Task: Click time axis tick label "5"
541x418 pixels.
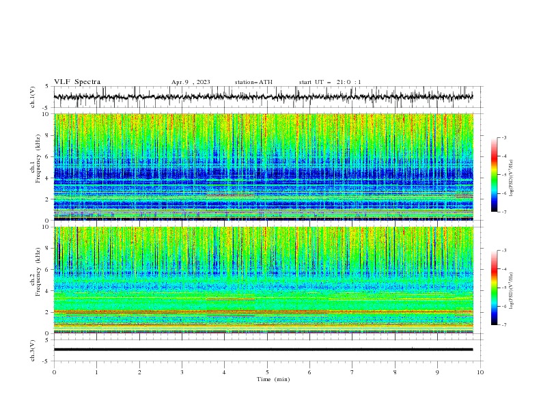Action: coord(267,372)
